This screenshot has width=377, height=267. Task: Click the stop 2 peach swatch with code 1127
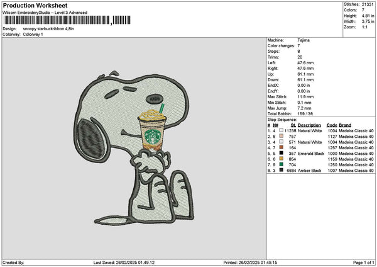coord(281,136)
